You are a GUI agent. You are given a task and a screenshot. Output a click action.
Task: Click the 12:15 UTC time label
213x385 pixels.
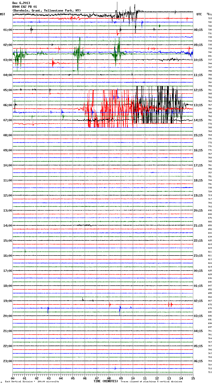coord(198,90)
